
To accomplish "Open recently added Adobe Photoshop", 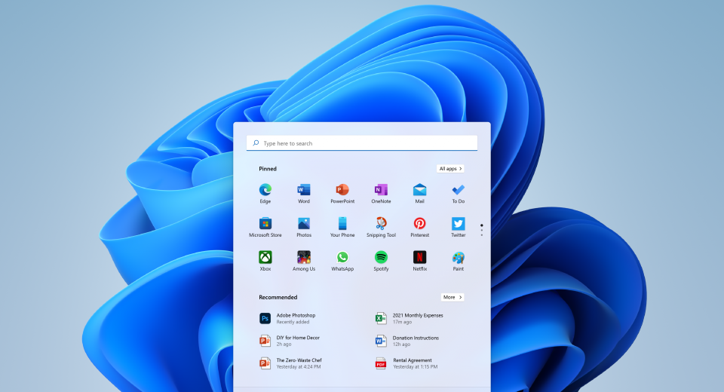I will [295, 318].
